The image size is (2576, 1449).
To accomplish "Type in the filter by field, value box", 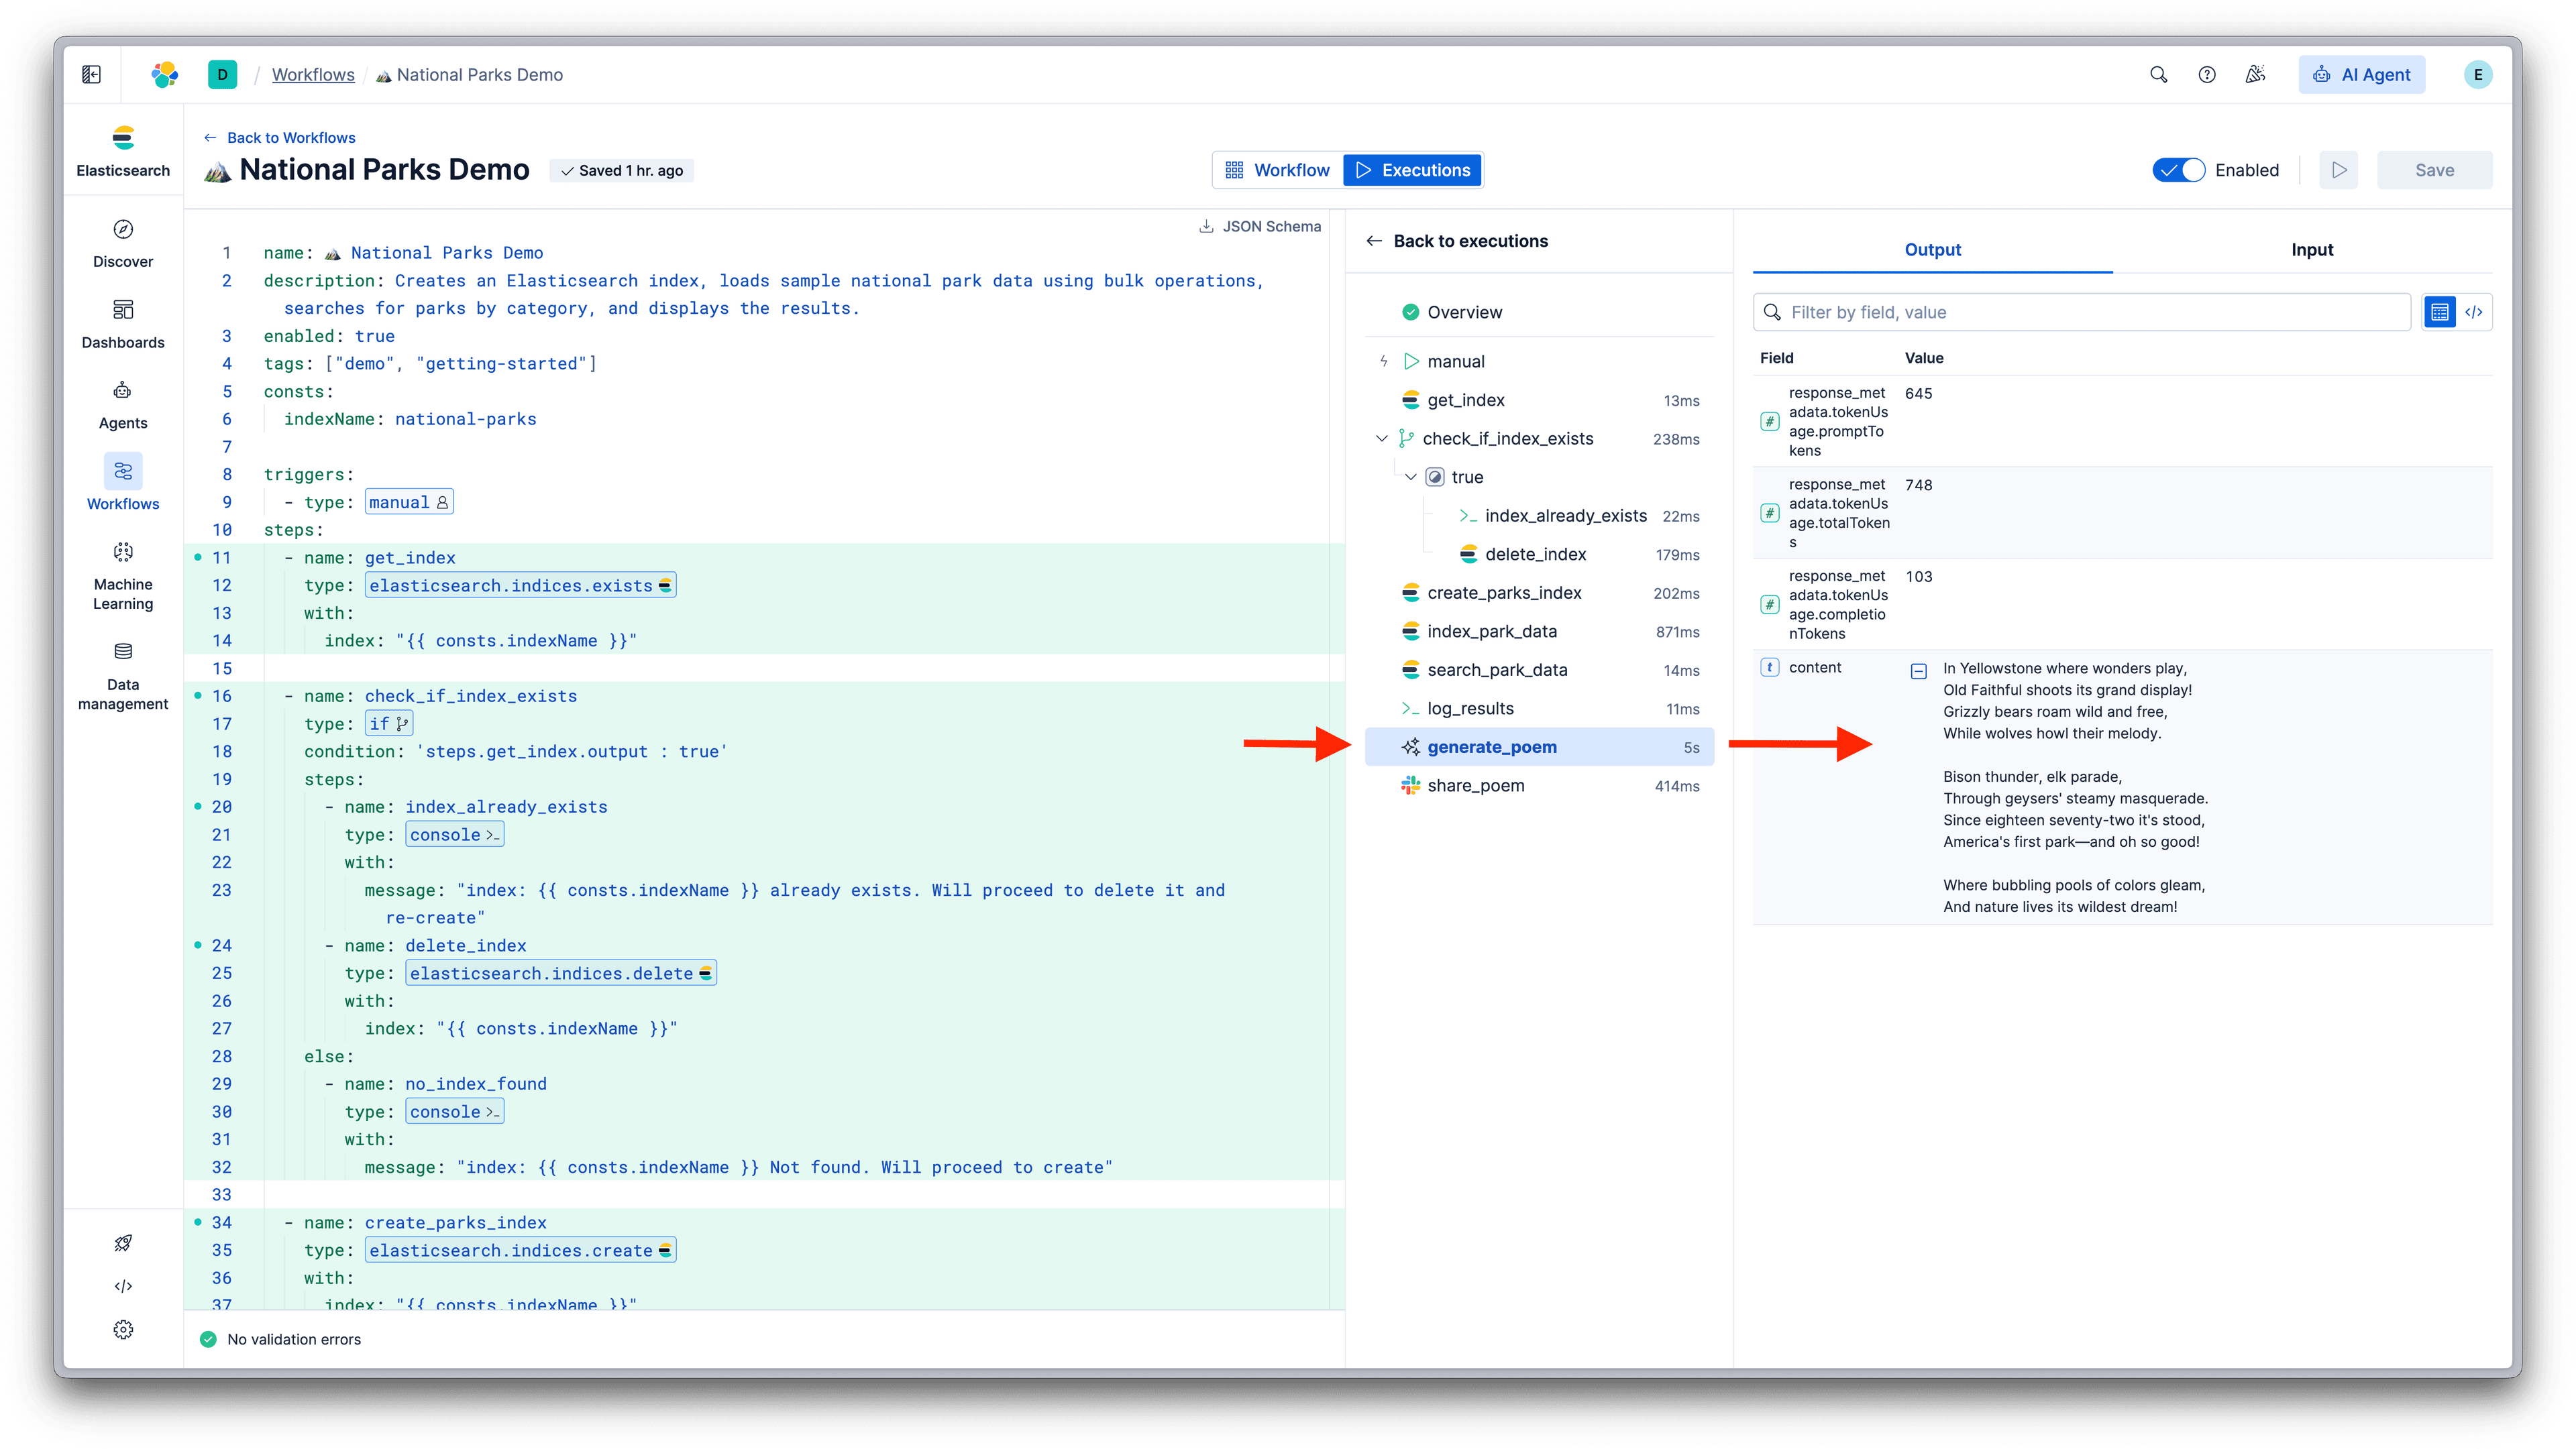I will [2080, 312].
